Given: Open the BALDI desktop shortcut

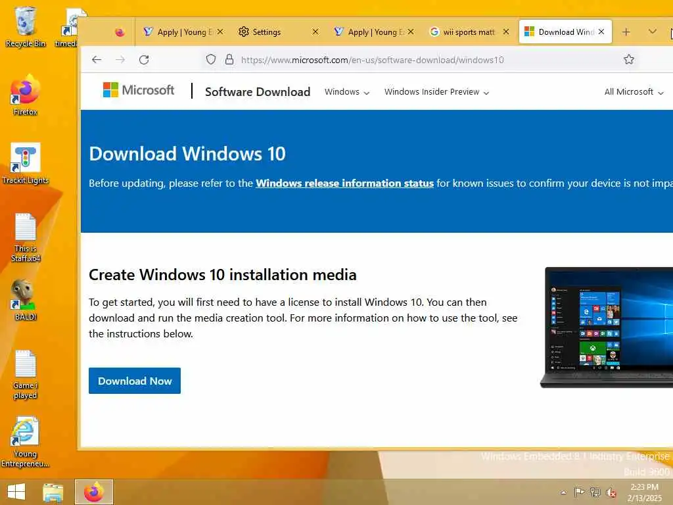Looking at the screenshot, I should [26, 300].
